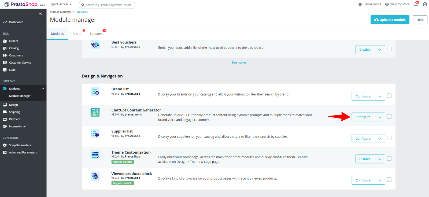
Task: Configure the ChatGpt Content Generator module
Action: 363,117
